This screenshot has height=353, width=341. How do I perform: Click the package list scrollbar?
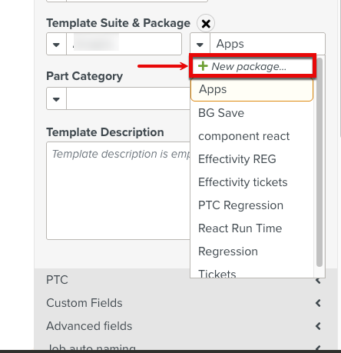point(319,162)
